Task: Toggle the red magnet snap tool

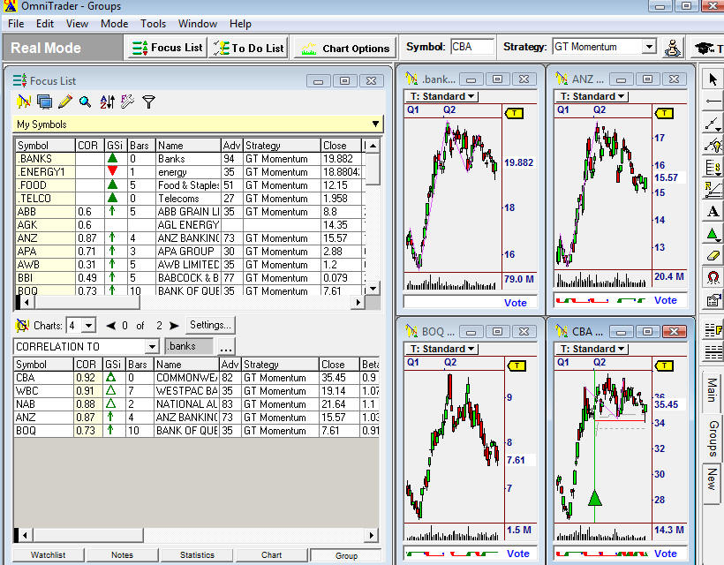Action: (x=713, y=278)
